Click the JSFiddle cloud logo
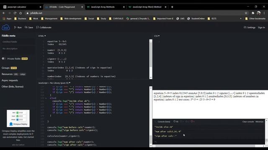Screen dimensions: 268x150 [x=5, y=27]
